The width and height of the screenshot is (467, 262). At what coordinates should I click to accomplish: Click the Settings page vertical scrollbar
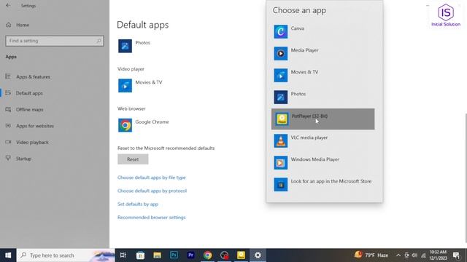[x=466, y=178]
